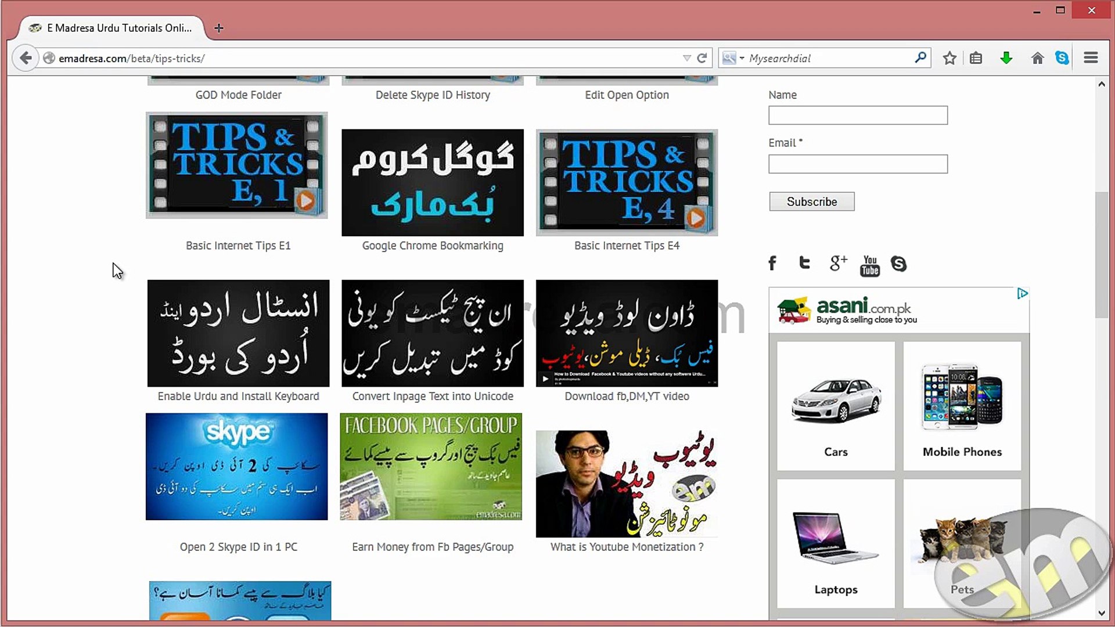The width and height of the screenshot is (1115, 627).
Task: Click the Skype icon in the sidebar
Action: pos(899,264)
